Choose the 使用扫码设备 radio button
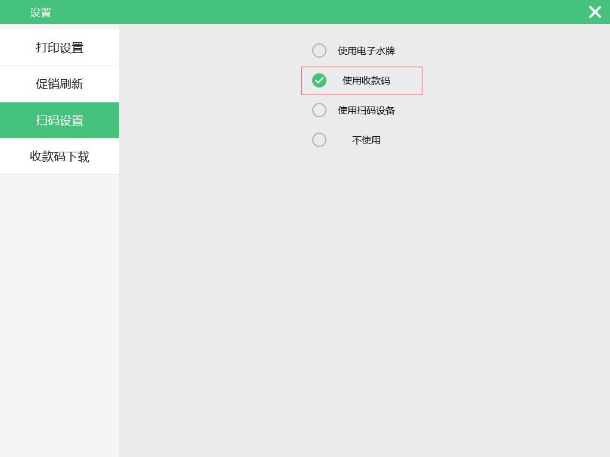Viewport: 610px width, 457px height. click(x=319, y=110)
